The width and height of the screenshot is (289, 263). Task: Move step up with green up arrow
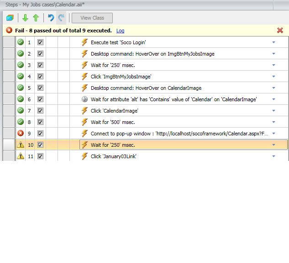[36, 18]
